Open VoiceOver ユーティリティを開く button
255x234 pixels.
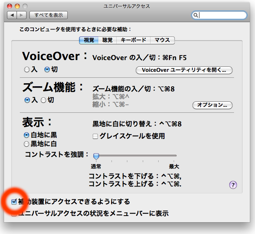[x=184, y=70]
